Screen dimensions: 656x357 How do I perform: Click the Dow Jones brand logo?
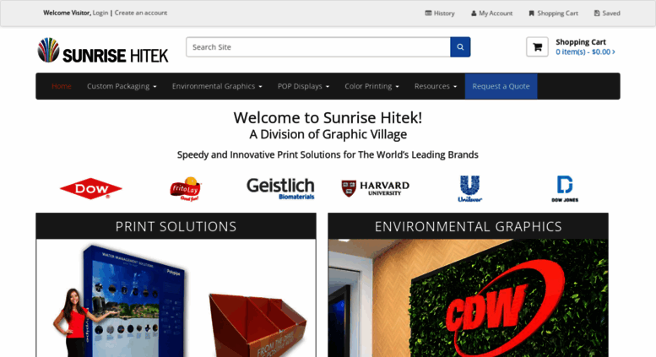click(565, 188)
